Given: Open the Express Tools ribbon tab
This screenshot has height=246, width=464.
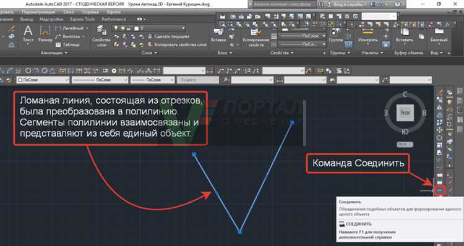Looking at the screenshot, I should point(82,19).
